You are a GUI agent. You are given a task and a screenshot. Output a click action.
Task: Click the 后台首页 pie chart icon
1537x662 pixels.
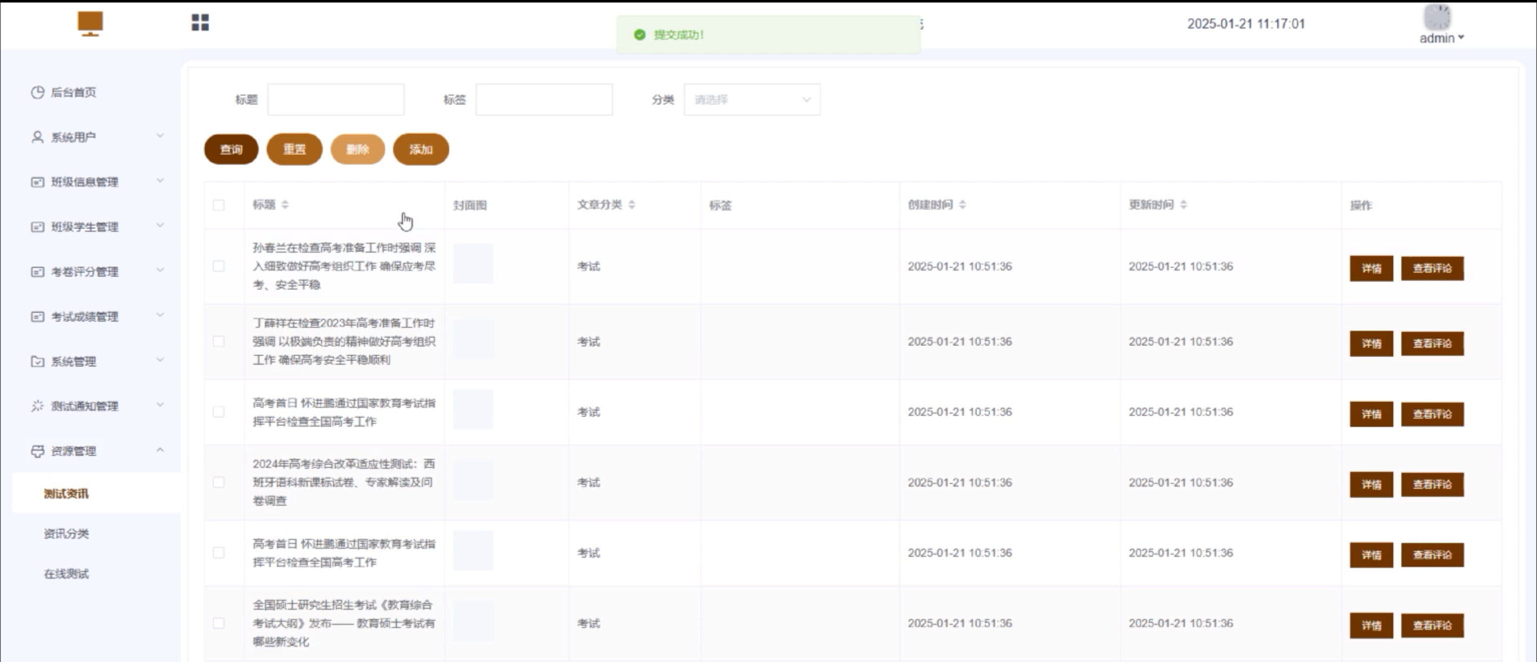pyautogui.click(x=38, y=92)
